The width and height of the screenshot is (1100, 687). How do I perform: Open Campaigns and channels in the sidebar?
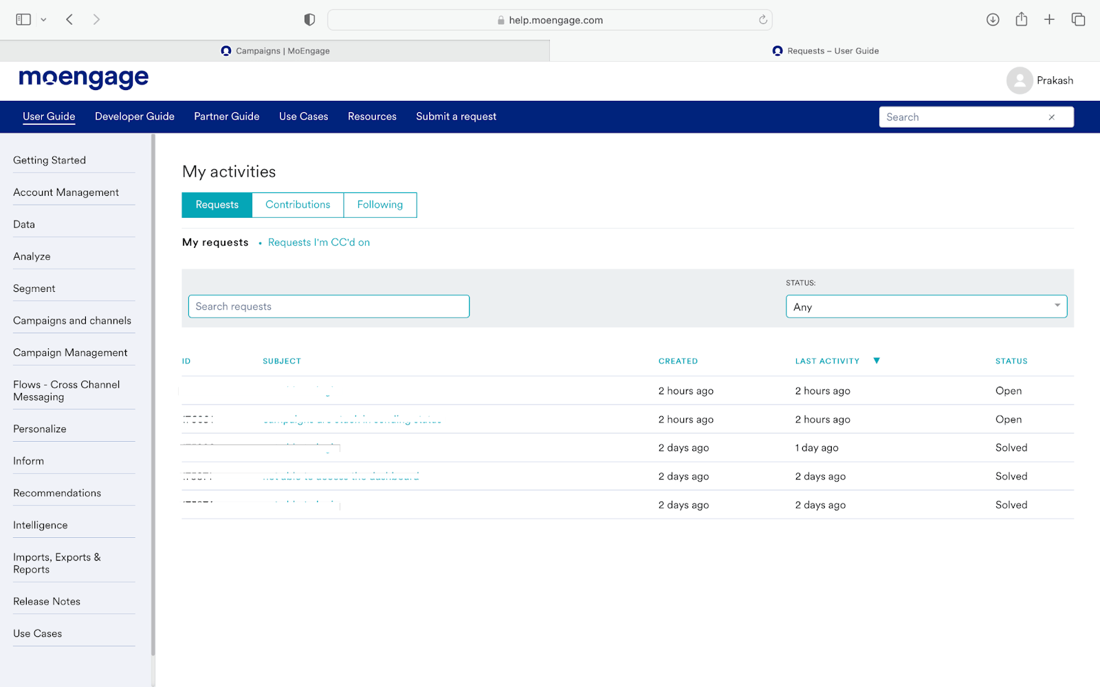click(x=72, y=321)
